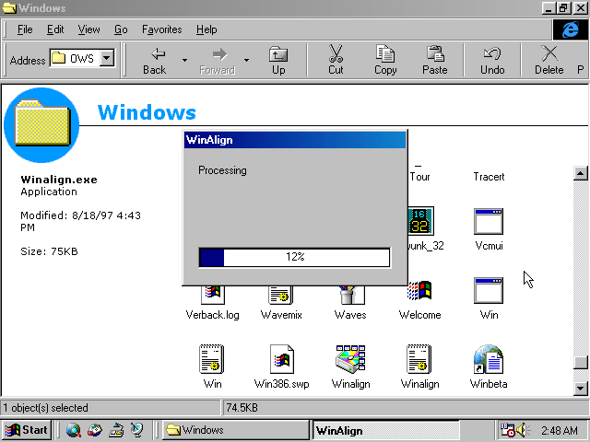Screen dimensions: 590x442
Task: Click the scroll up arrow in file list
Action: point(580,173)
